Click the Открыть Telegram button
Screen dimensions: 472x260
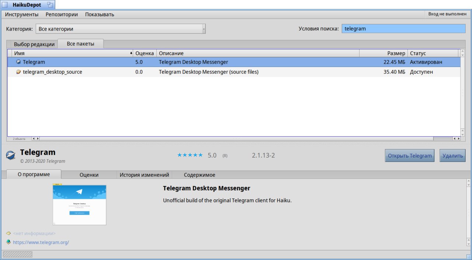click(410, 155)
